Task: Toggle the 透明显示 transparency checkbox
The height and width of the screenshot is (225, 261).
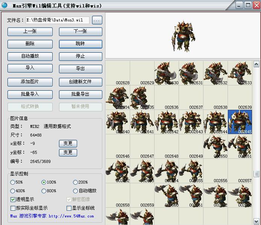Action: (13, 199)
